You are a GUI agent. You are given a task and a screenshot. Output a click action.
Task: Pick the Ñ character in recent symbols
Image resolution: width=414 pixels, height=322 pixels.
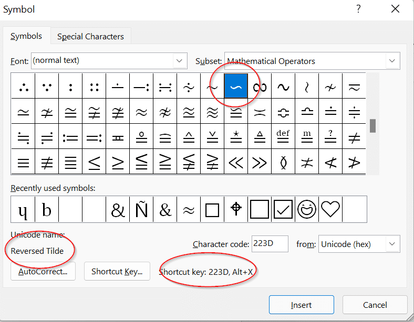point(141,210)
